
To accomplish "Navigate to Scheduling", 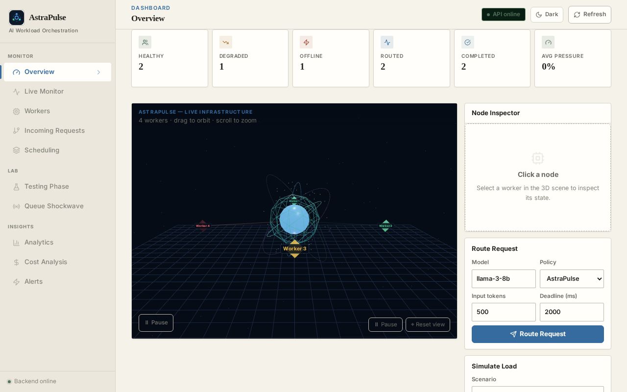I will [x=57, y=150].
